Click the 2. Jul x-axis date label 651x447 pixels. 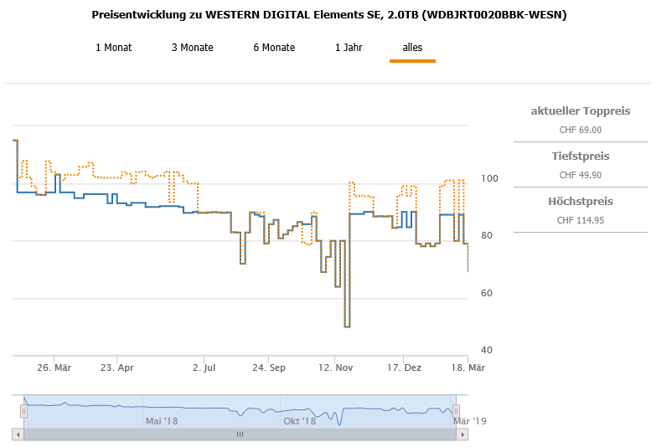point(204,367)
